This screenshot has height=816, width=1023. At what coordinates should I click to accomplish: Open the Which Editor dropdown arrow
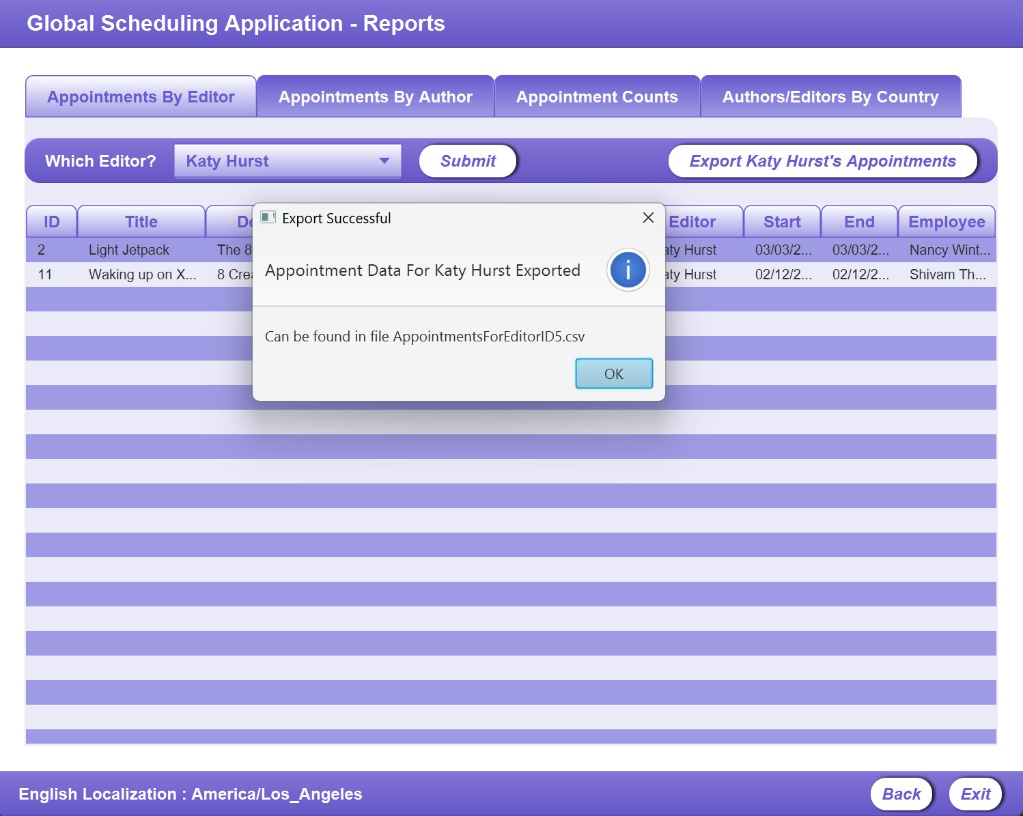384,161
